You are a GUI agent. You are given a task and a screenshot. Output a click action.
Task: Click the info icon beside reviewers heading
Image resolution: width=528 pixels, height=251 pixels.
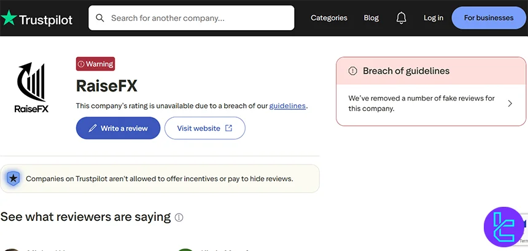tap(179, 217)
